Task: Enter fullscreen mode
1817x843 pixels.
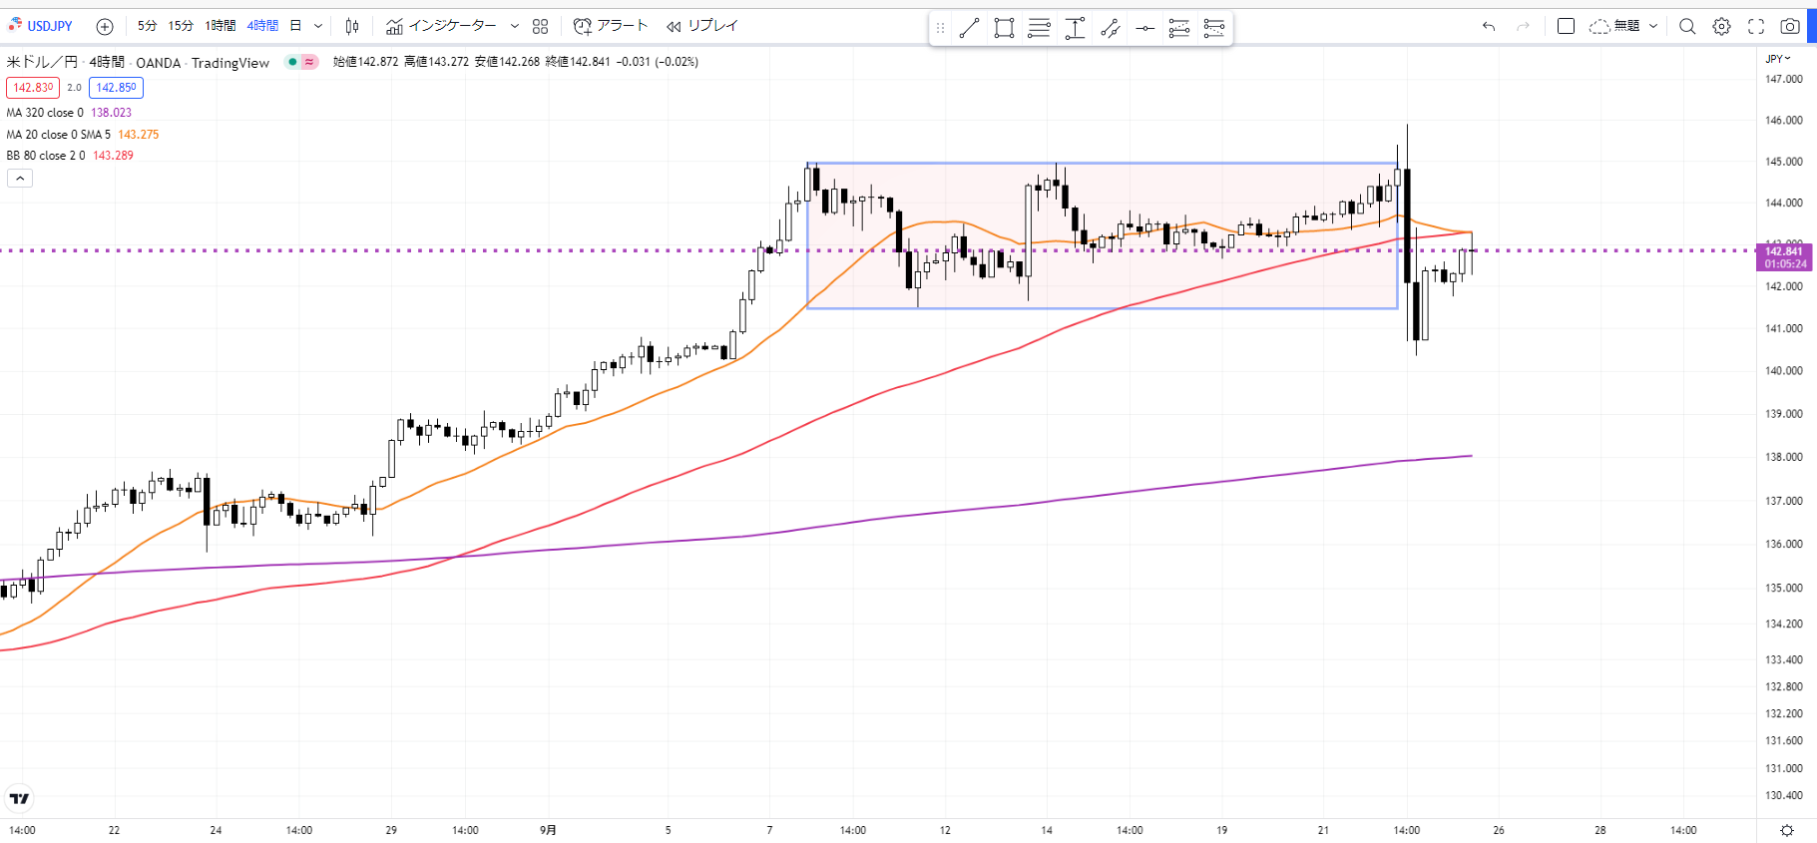Action: (1756, 27)
